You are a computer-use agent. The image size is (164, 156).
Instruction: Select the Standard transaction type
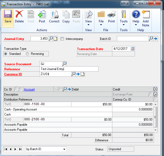point(6,54)
